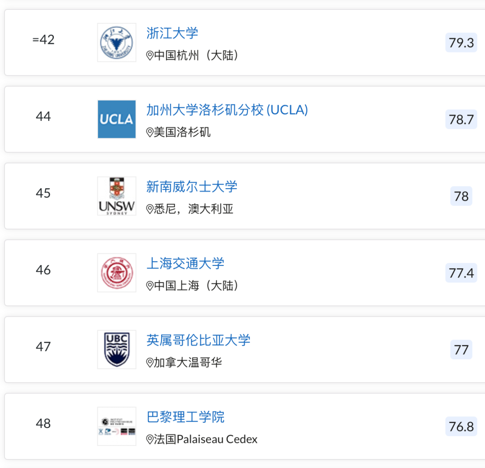
Task: Open the 浙江大学 university link
Action: coord(172,33)
